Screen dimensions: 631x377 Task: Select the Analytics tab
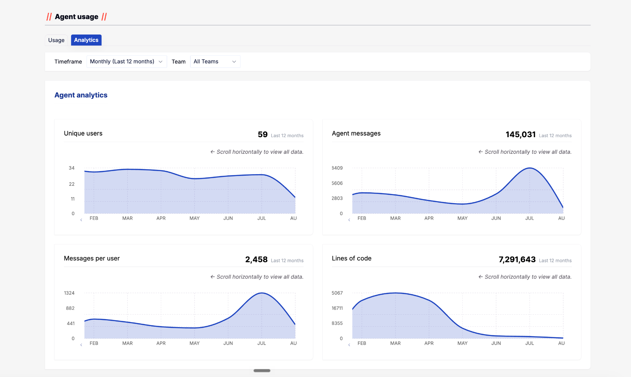coord(86,40)
